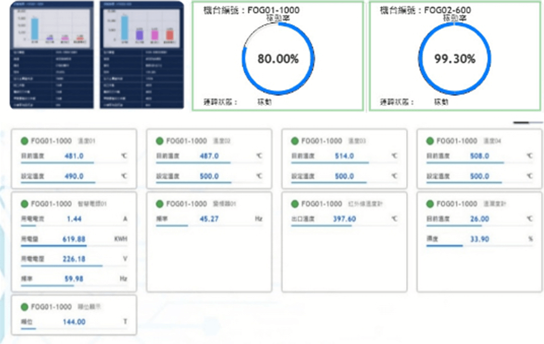Click green status dot on 溫度01 card

(x=24, y=141)
